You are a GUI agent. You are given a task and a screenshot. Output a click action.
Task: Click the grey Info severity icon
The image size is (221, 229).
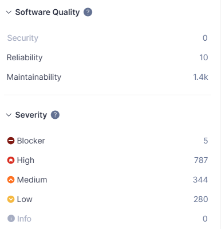tap(11, 219)
